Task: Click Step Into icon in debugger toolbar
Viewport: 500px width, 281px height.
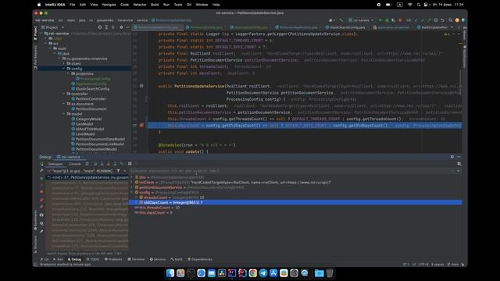Action: (102, 164)
